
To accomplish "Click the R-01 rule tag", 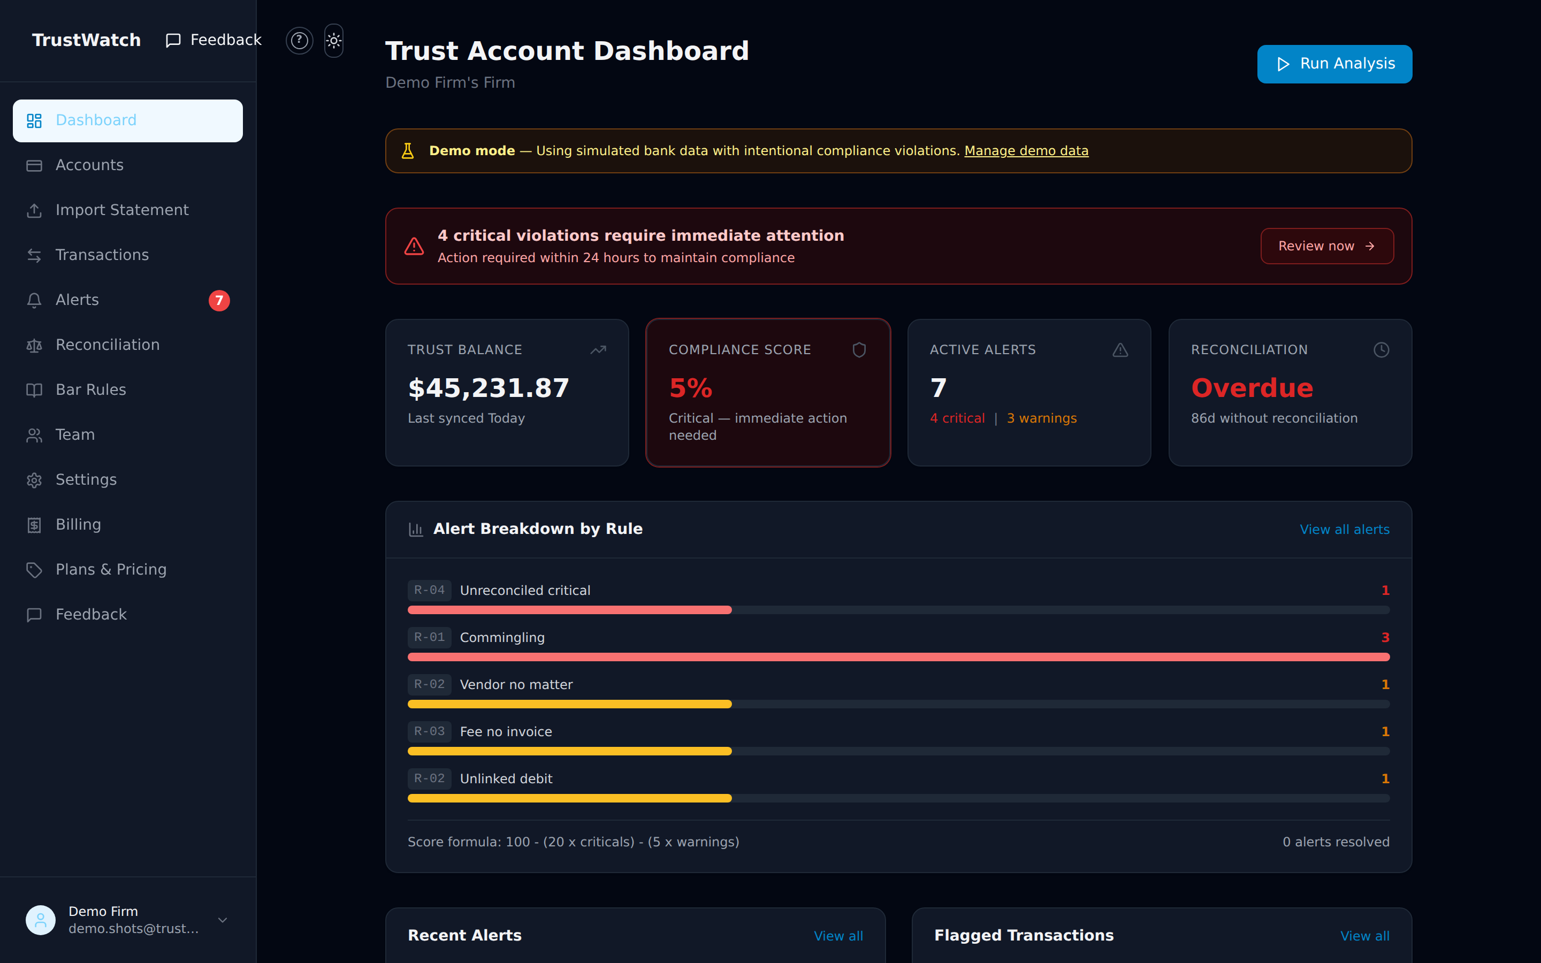I will [429, 638].
